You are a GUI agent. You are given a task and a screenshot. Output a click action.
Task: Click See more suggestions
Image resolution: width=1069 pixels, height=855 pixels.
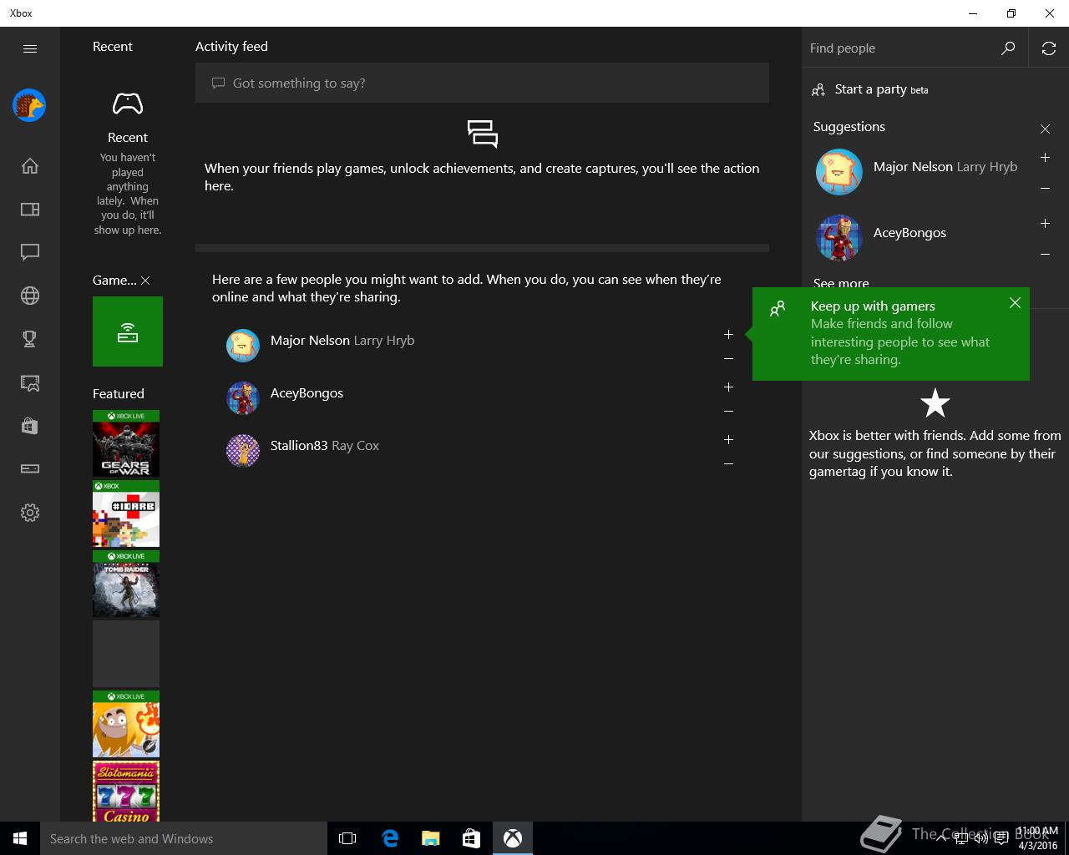click(841, 283)
